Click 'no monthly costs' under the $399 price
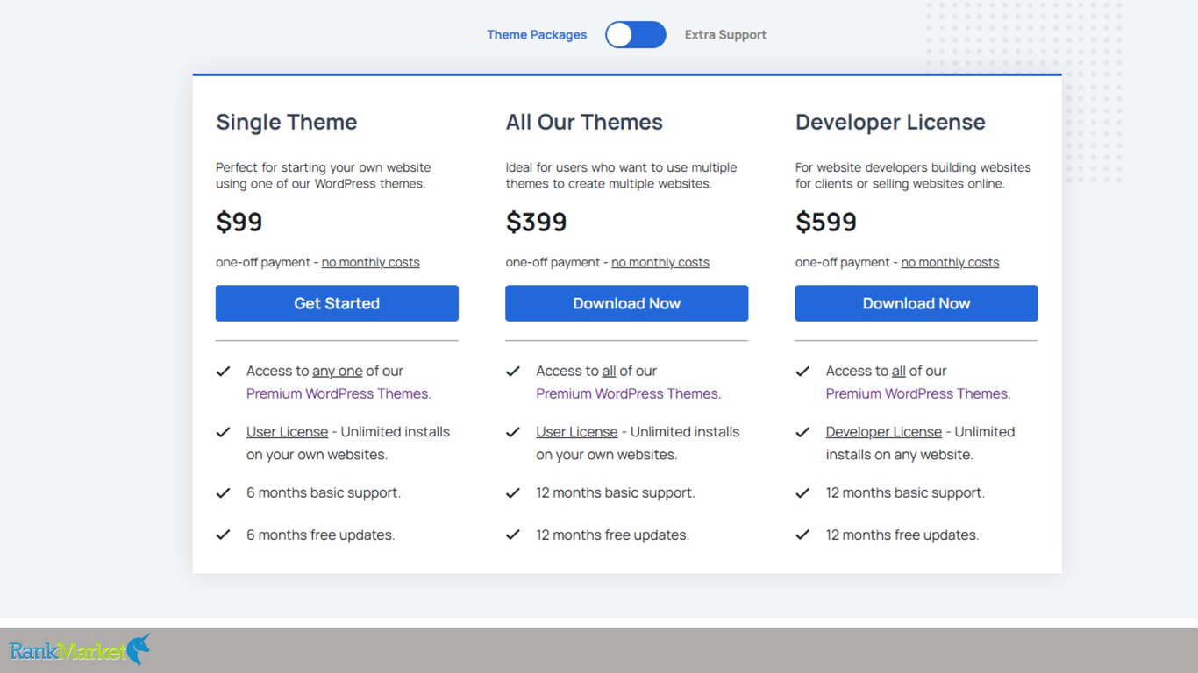1198x673 pixels. click(x=660, y=262)
